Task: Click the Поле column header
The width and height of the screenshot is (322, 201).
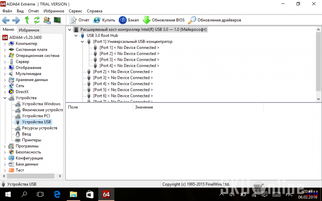Action: (100, 107)
